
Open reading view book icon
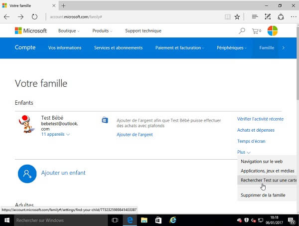[x=228, y=17]
